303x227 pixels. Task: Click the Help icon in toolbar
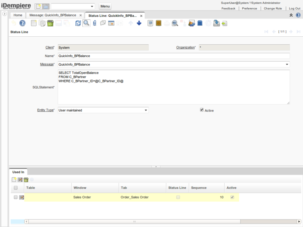click(x=22, y=23)
